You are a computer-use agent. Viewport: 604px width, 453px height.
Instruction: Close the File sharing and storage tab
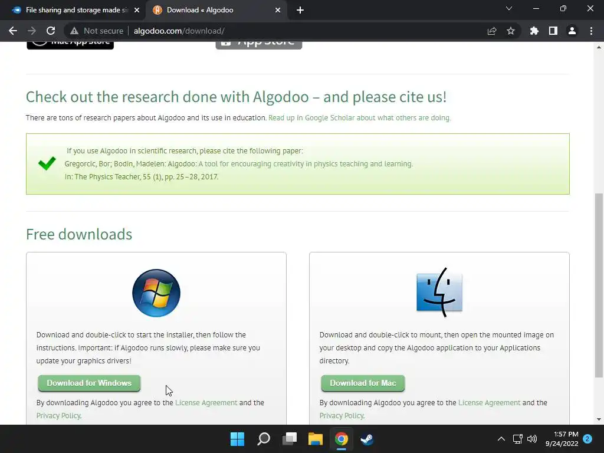(137, 10)
